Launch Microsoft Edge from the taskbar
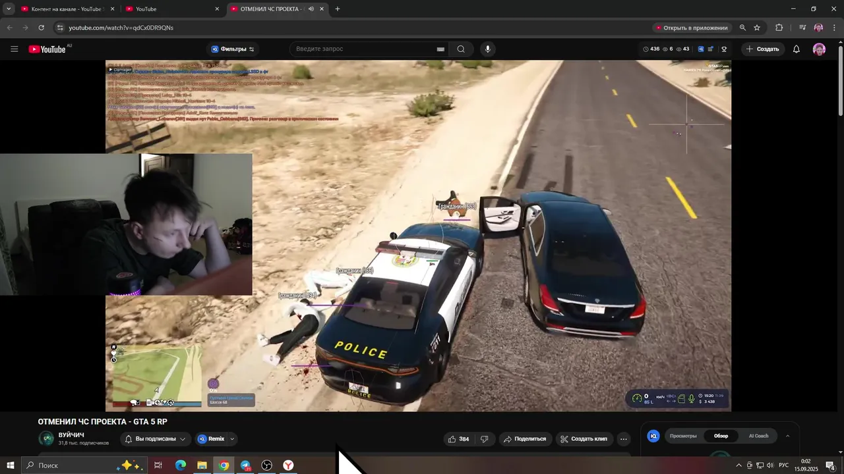Viewport: 844px width, 474px height. pos(180,465)
